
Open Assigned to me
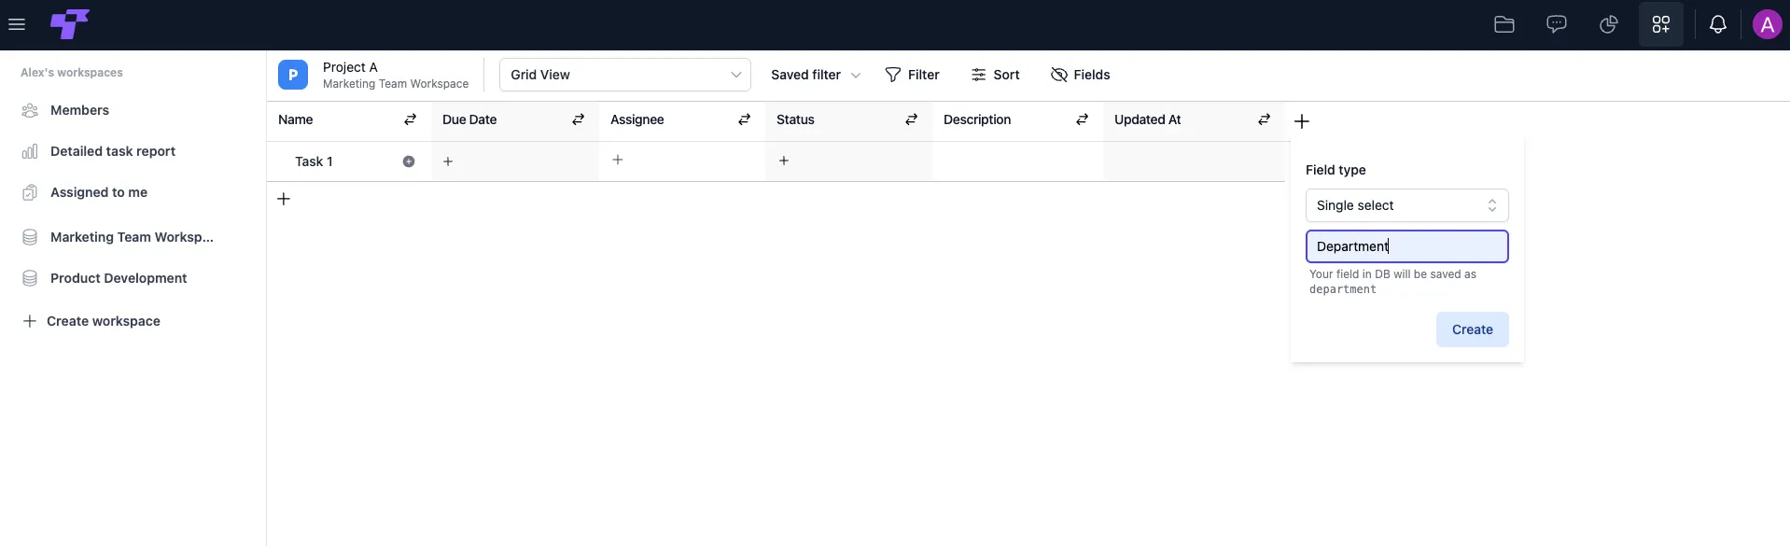(98, 192)
